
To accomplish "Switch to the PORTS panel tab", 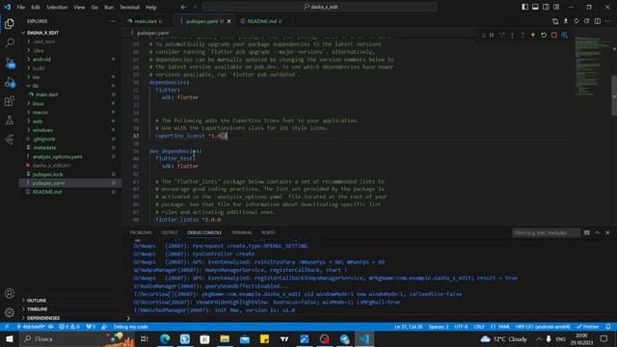I will [x=268, y=233].
